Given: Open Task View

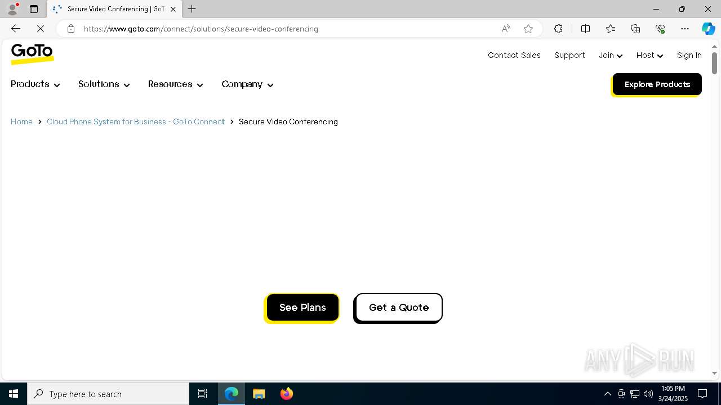Looking at the screenshot, I should pyautogui.click(x=203, y=394).
